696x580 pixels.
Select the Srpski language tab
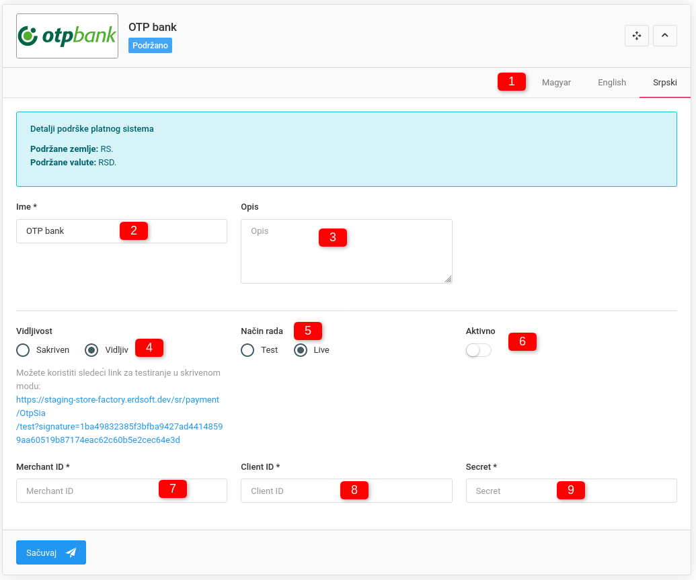tap(664, 83)
